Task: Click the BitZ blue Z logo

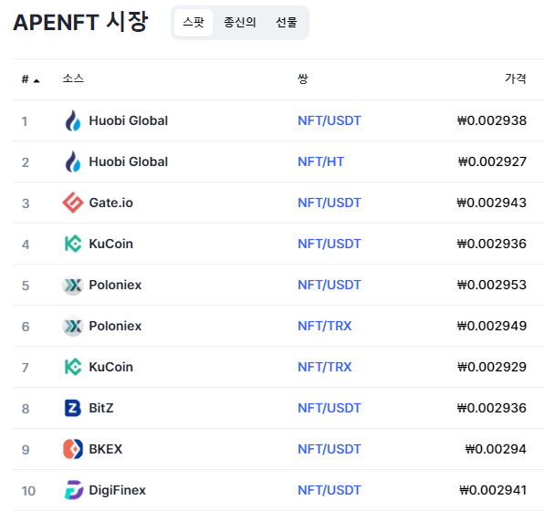Action: point(73,408)
